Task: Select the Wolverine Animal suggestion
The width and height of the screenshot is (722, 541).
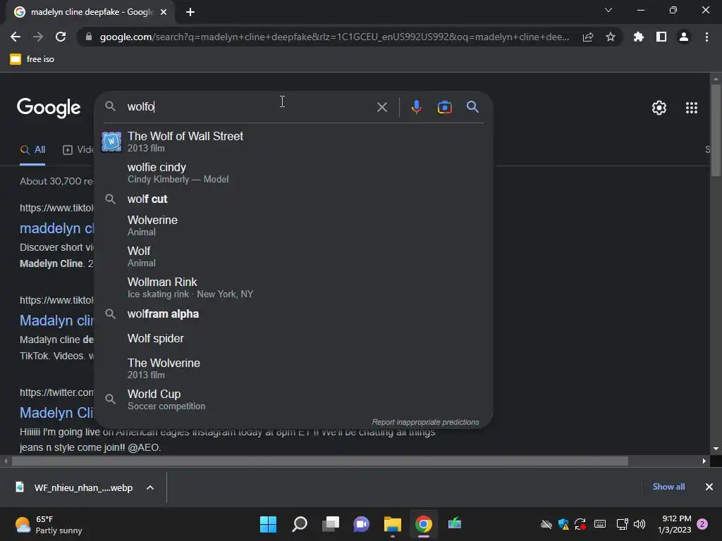Action: click(x=293, y=225)
